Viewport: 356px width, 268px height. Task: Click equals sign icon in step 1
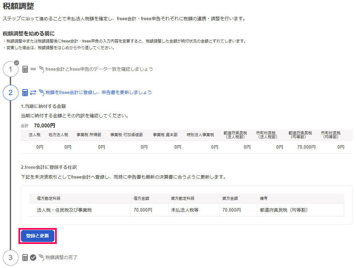coord(33,69)
